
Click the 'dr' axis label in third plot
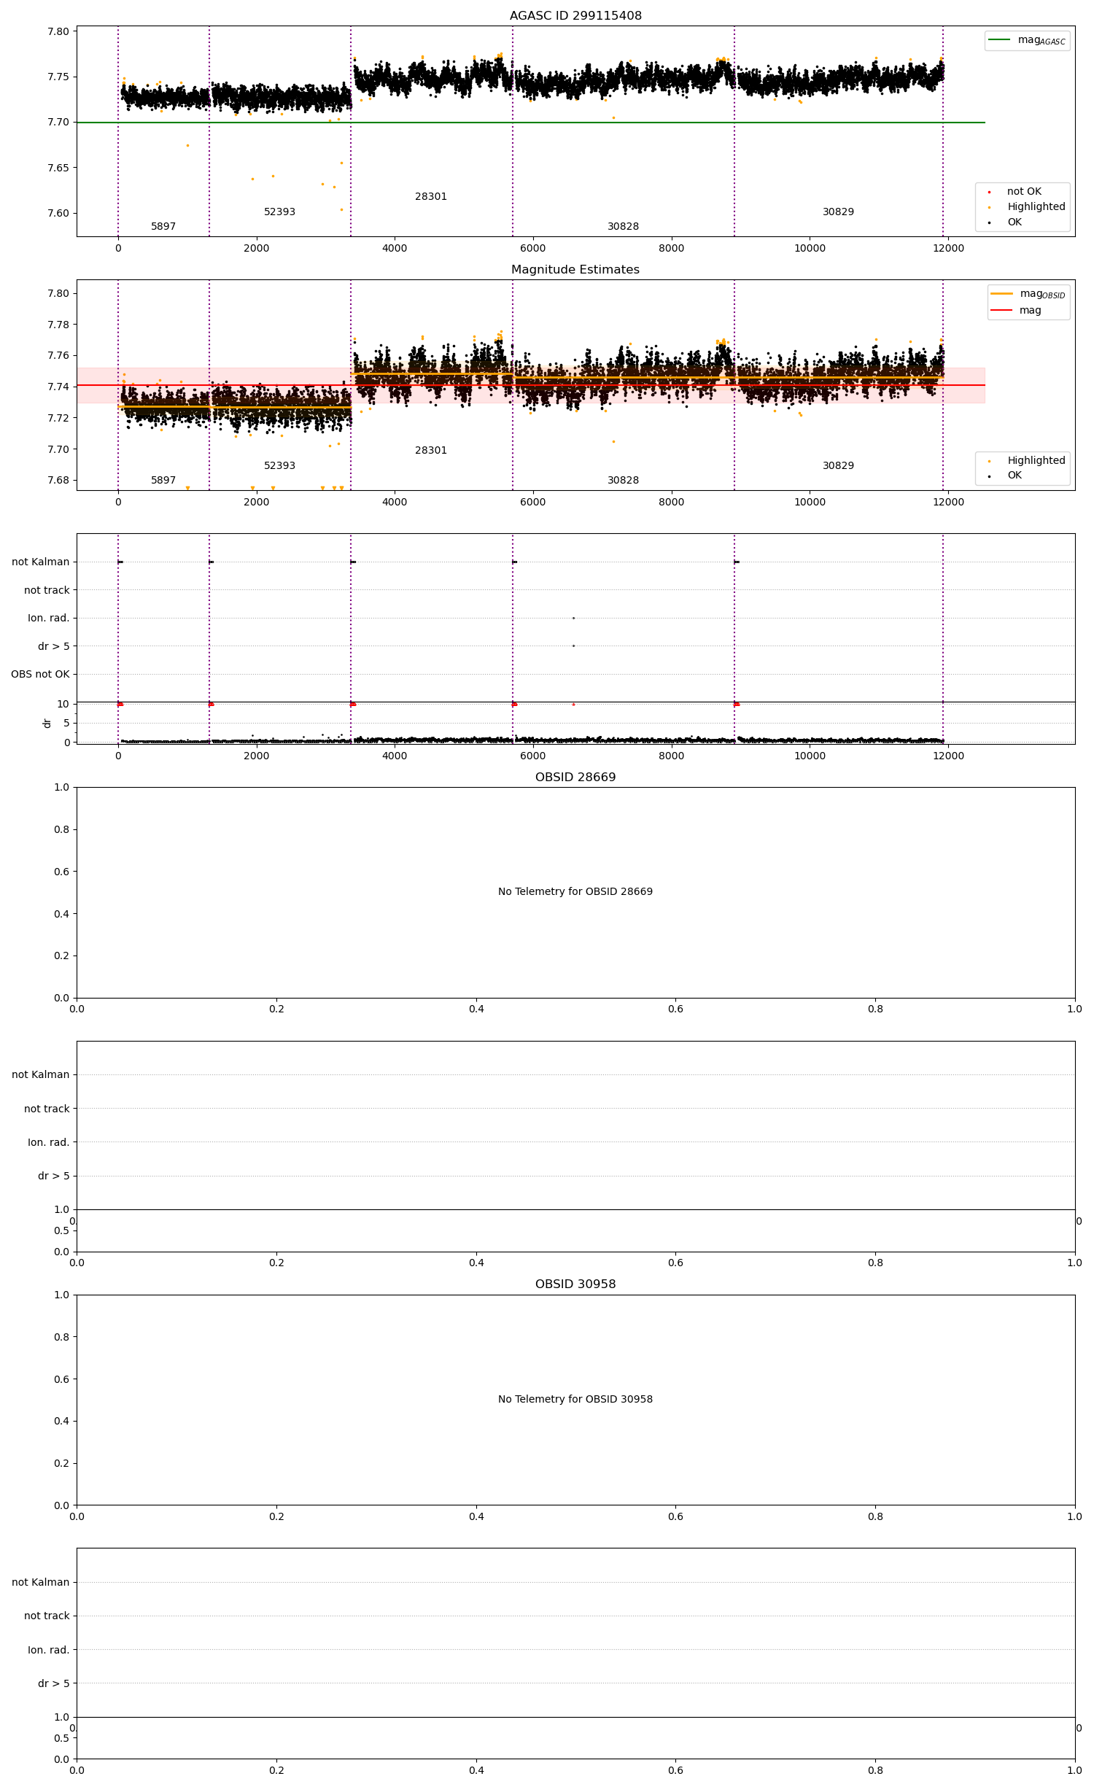pos(47,724)
